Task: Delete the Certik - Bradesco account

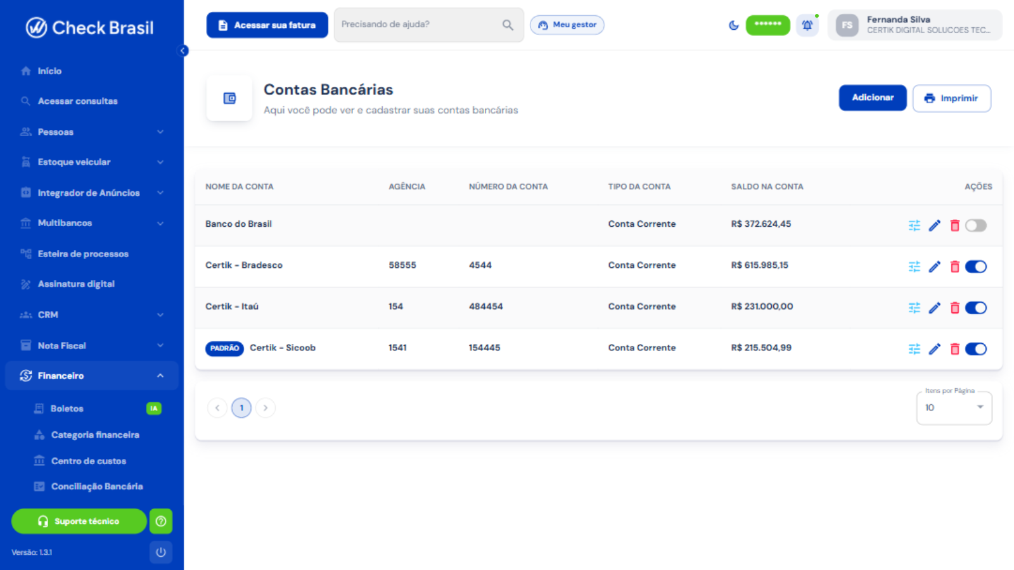Action: 954,267
